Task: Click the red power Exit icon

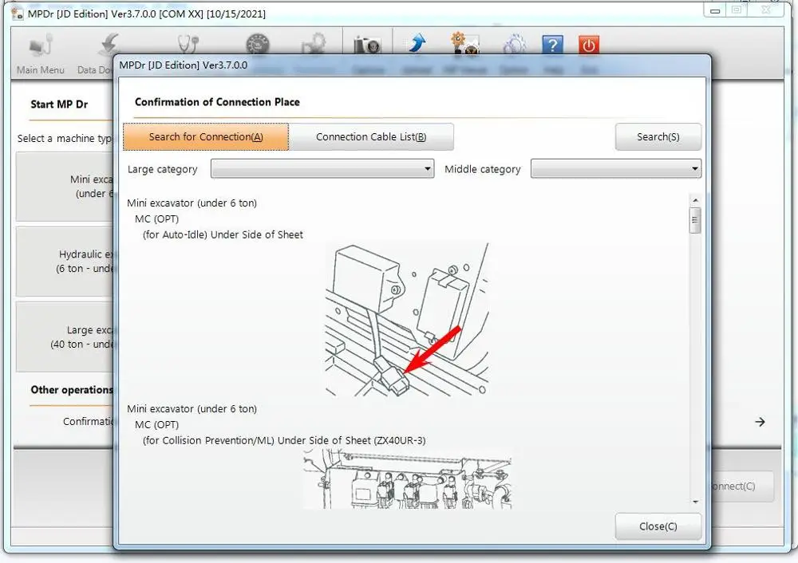Action: tap(589, 45)
